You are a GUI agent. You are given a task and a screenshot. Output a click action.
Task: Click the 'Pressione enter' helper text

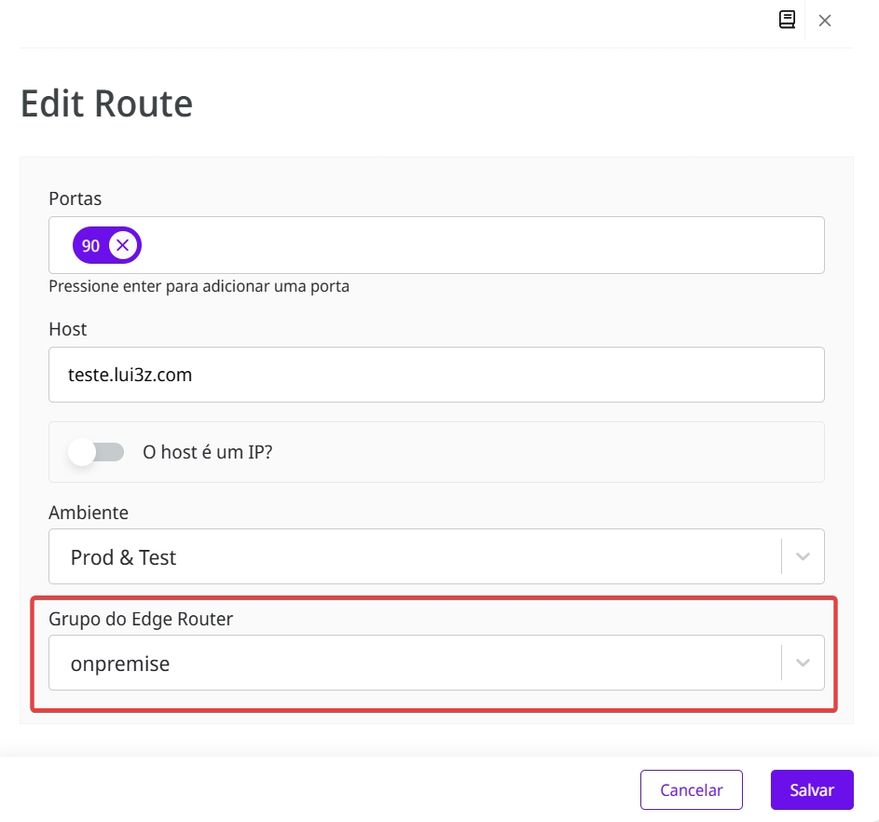[x=199, y=286]
